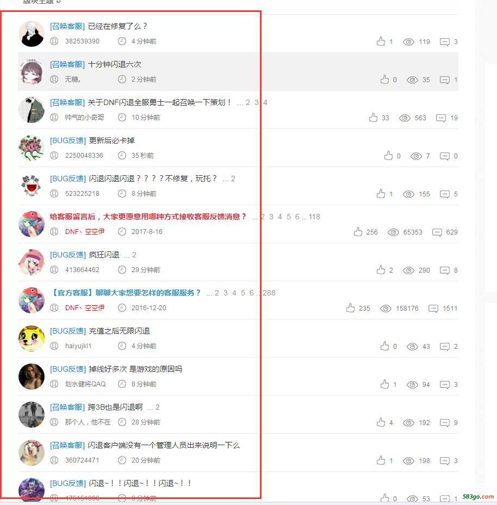Go to page 118 of 给客服留言后 thread
The width and height of the screenshot is (497, 505).
[314, 217]
